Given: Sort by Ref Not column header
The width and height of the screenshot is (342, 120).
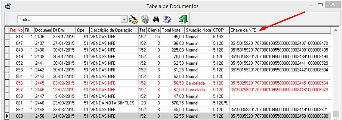Looking at the screenshot, I should tap(17, 30).
